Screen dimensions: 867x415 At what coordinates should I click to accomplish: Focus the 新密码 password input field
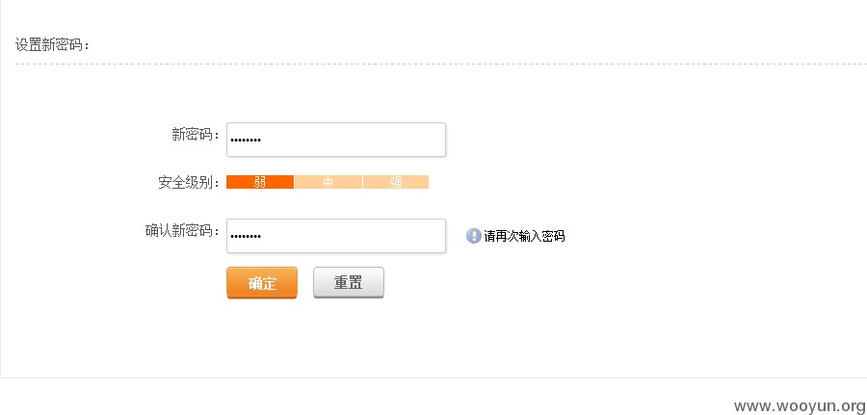(x=336, y=140)
